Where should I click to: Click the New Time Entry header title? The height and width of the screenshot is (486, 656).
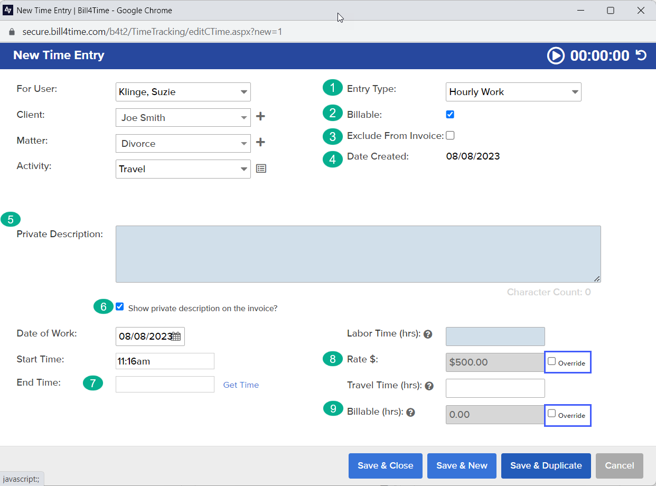(59, 55)
